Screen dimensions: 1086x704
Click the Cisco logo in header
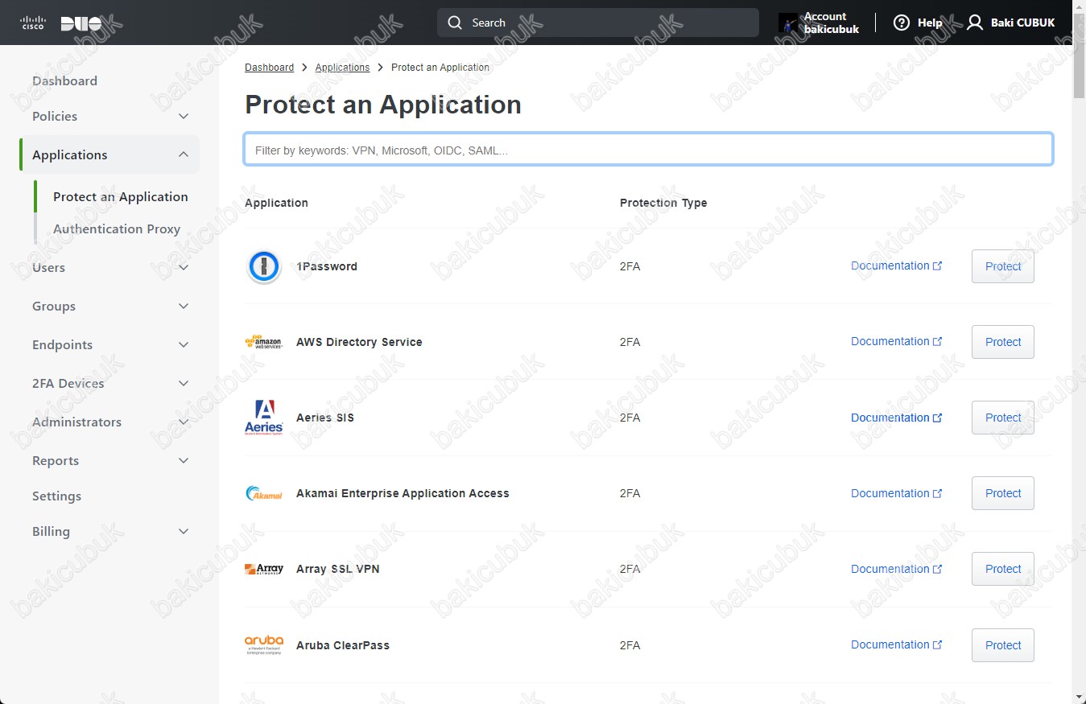32,23
